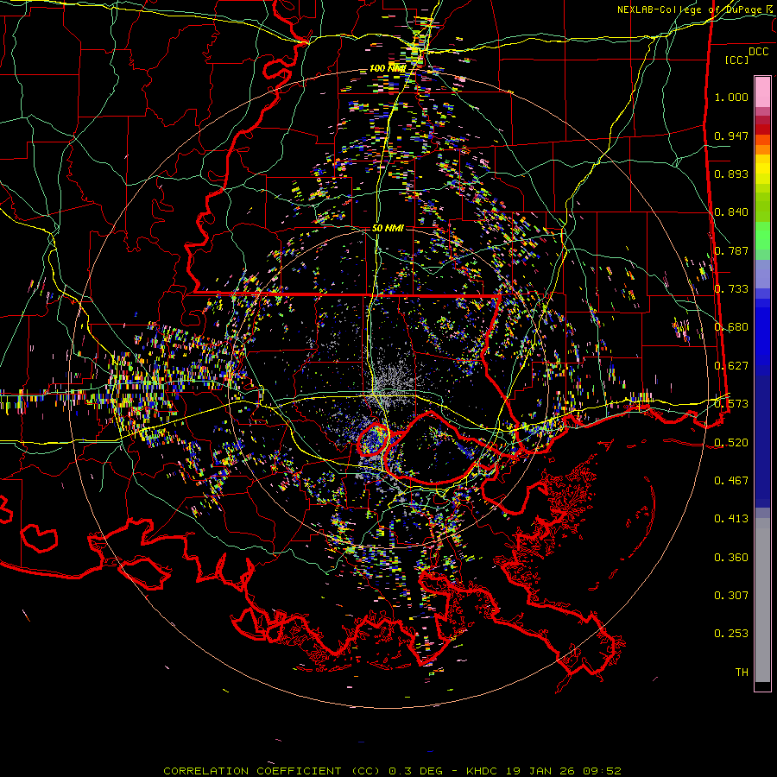Click the NEXLAB-College of DuPage label
This screenshot has width=777, height=777.
[x=689, y=9]
